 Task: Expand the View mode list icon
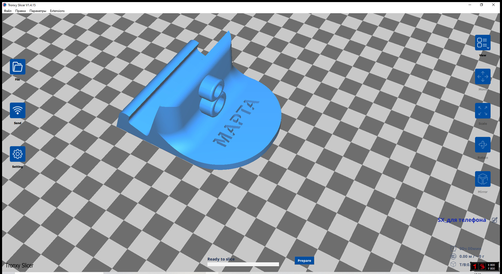pyautogui.click(x=483, y=43)
